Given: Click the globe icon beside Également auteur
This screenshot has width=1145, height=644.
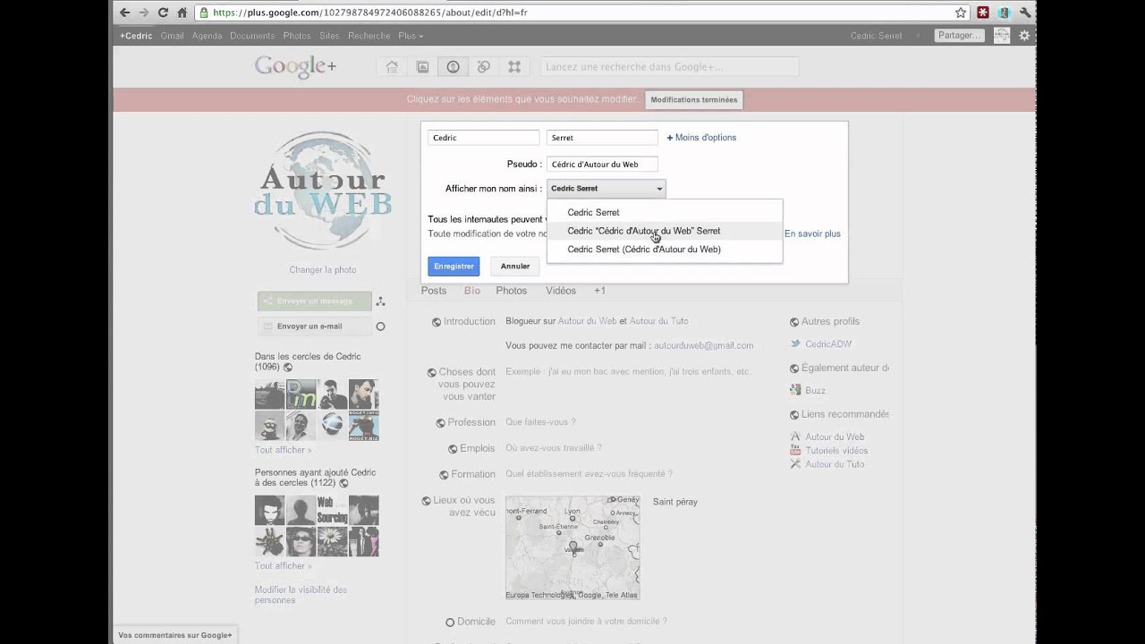Looking at the screenshot, I should [x=794, y=369].
